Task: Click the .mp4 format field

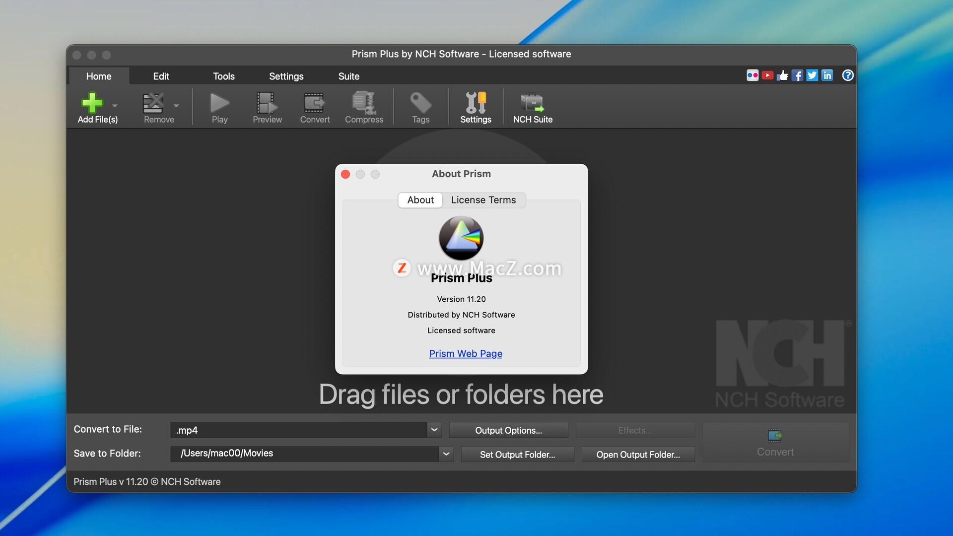Action: coord(298,430)
